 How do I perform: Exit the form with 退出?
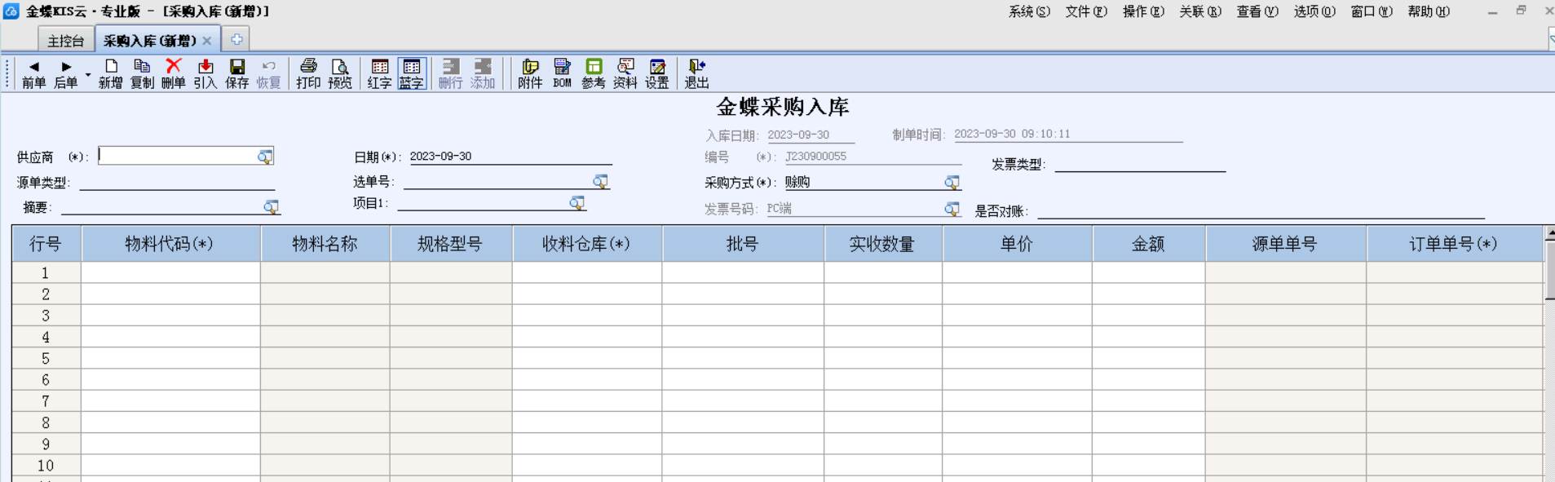pos(696,73)
